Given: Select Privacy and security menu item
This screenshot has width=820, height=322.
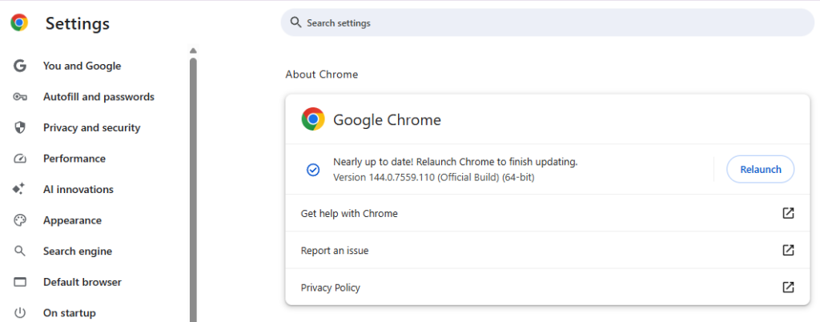Looking at the screenshot, I should click(x=91, y=127).
